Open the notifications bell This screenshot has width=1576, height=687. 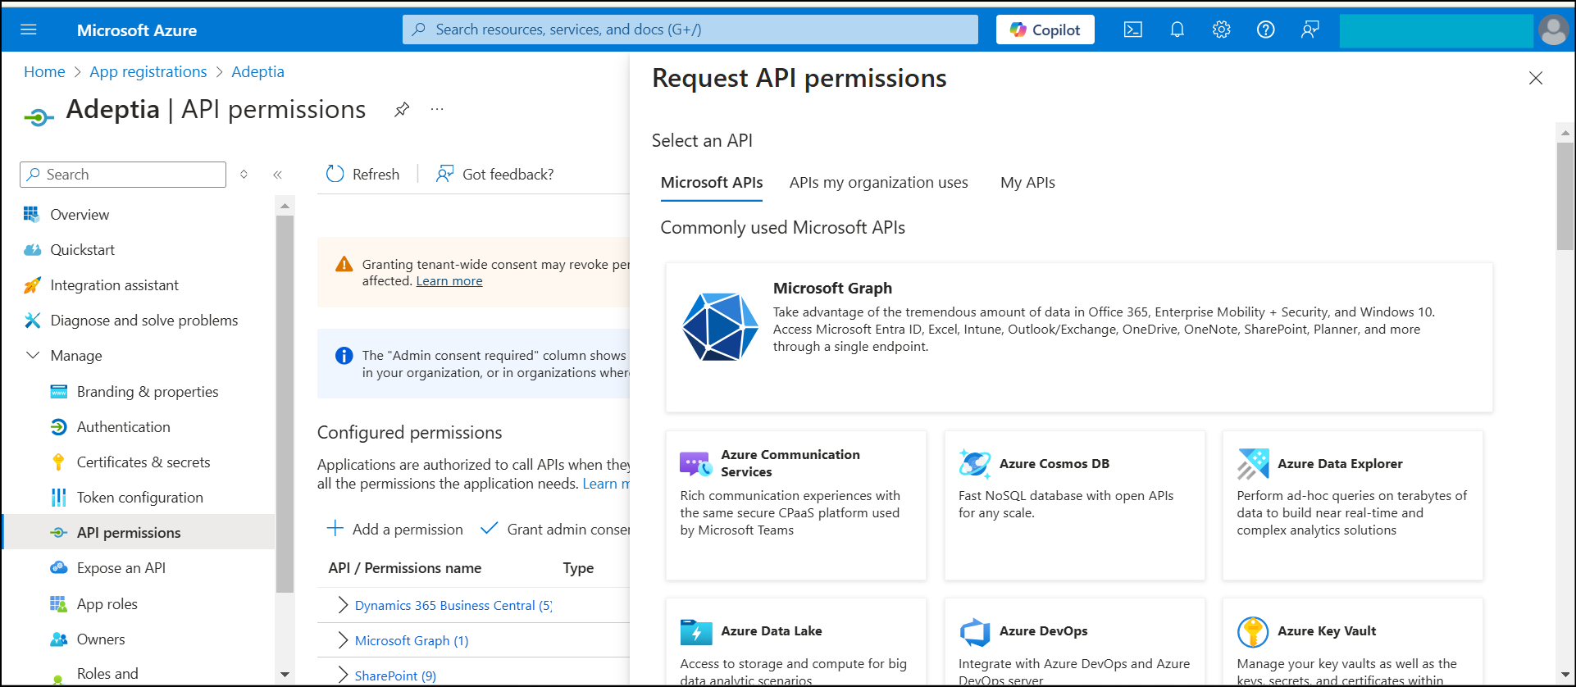(1177, 30)
